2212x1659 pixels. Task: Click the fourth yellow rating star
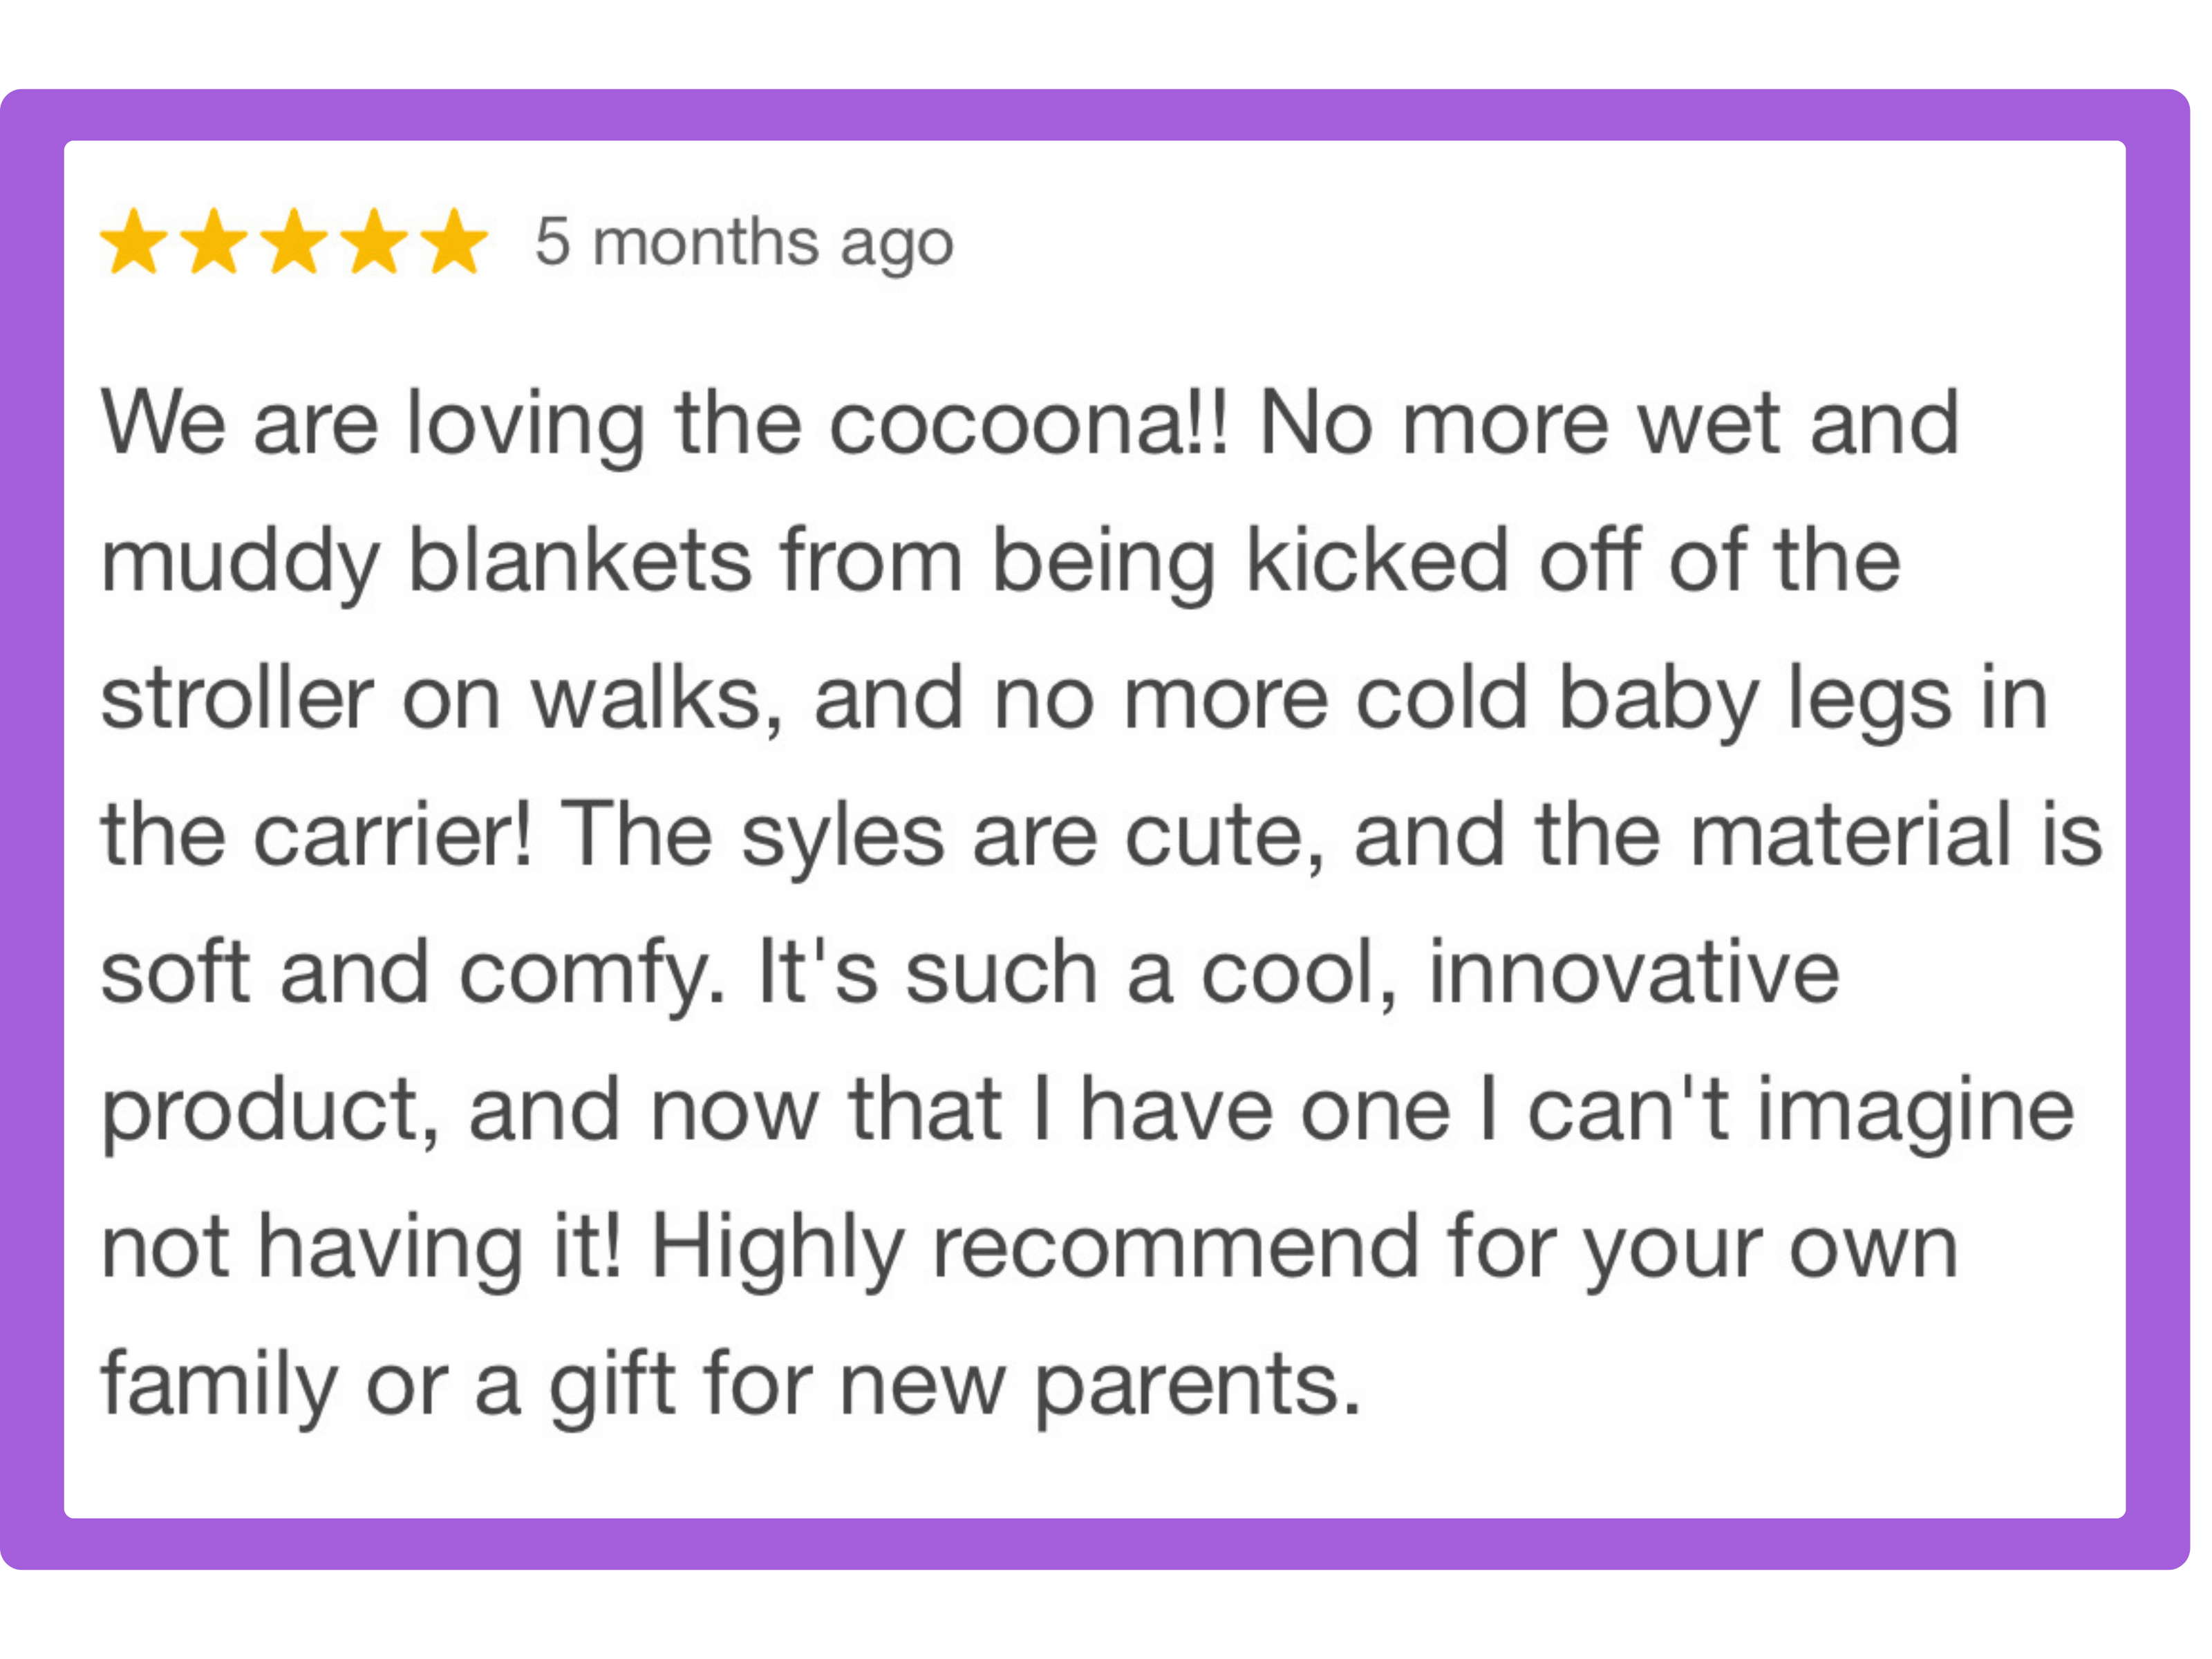[x=375, y=242]
